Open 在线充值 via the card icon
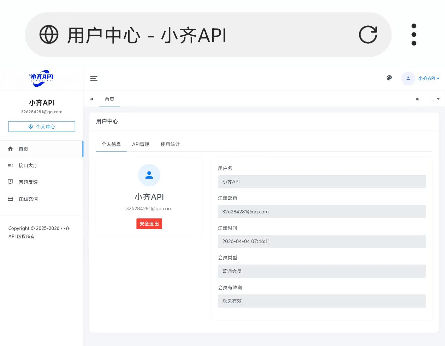445x346 pixels. 10,199
